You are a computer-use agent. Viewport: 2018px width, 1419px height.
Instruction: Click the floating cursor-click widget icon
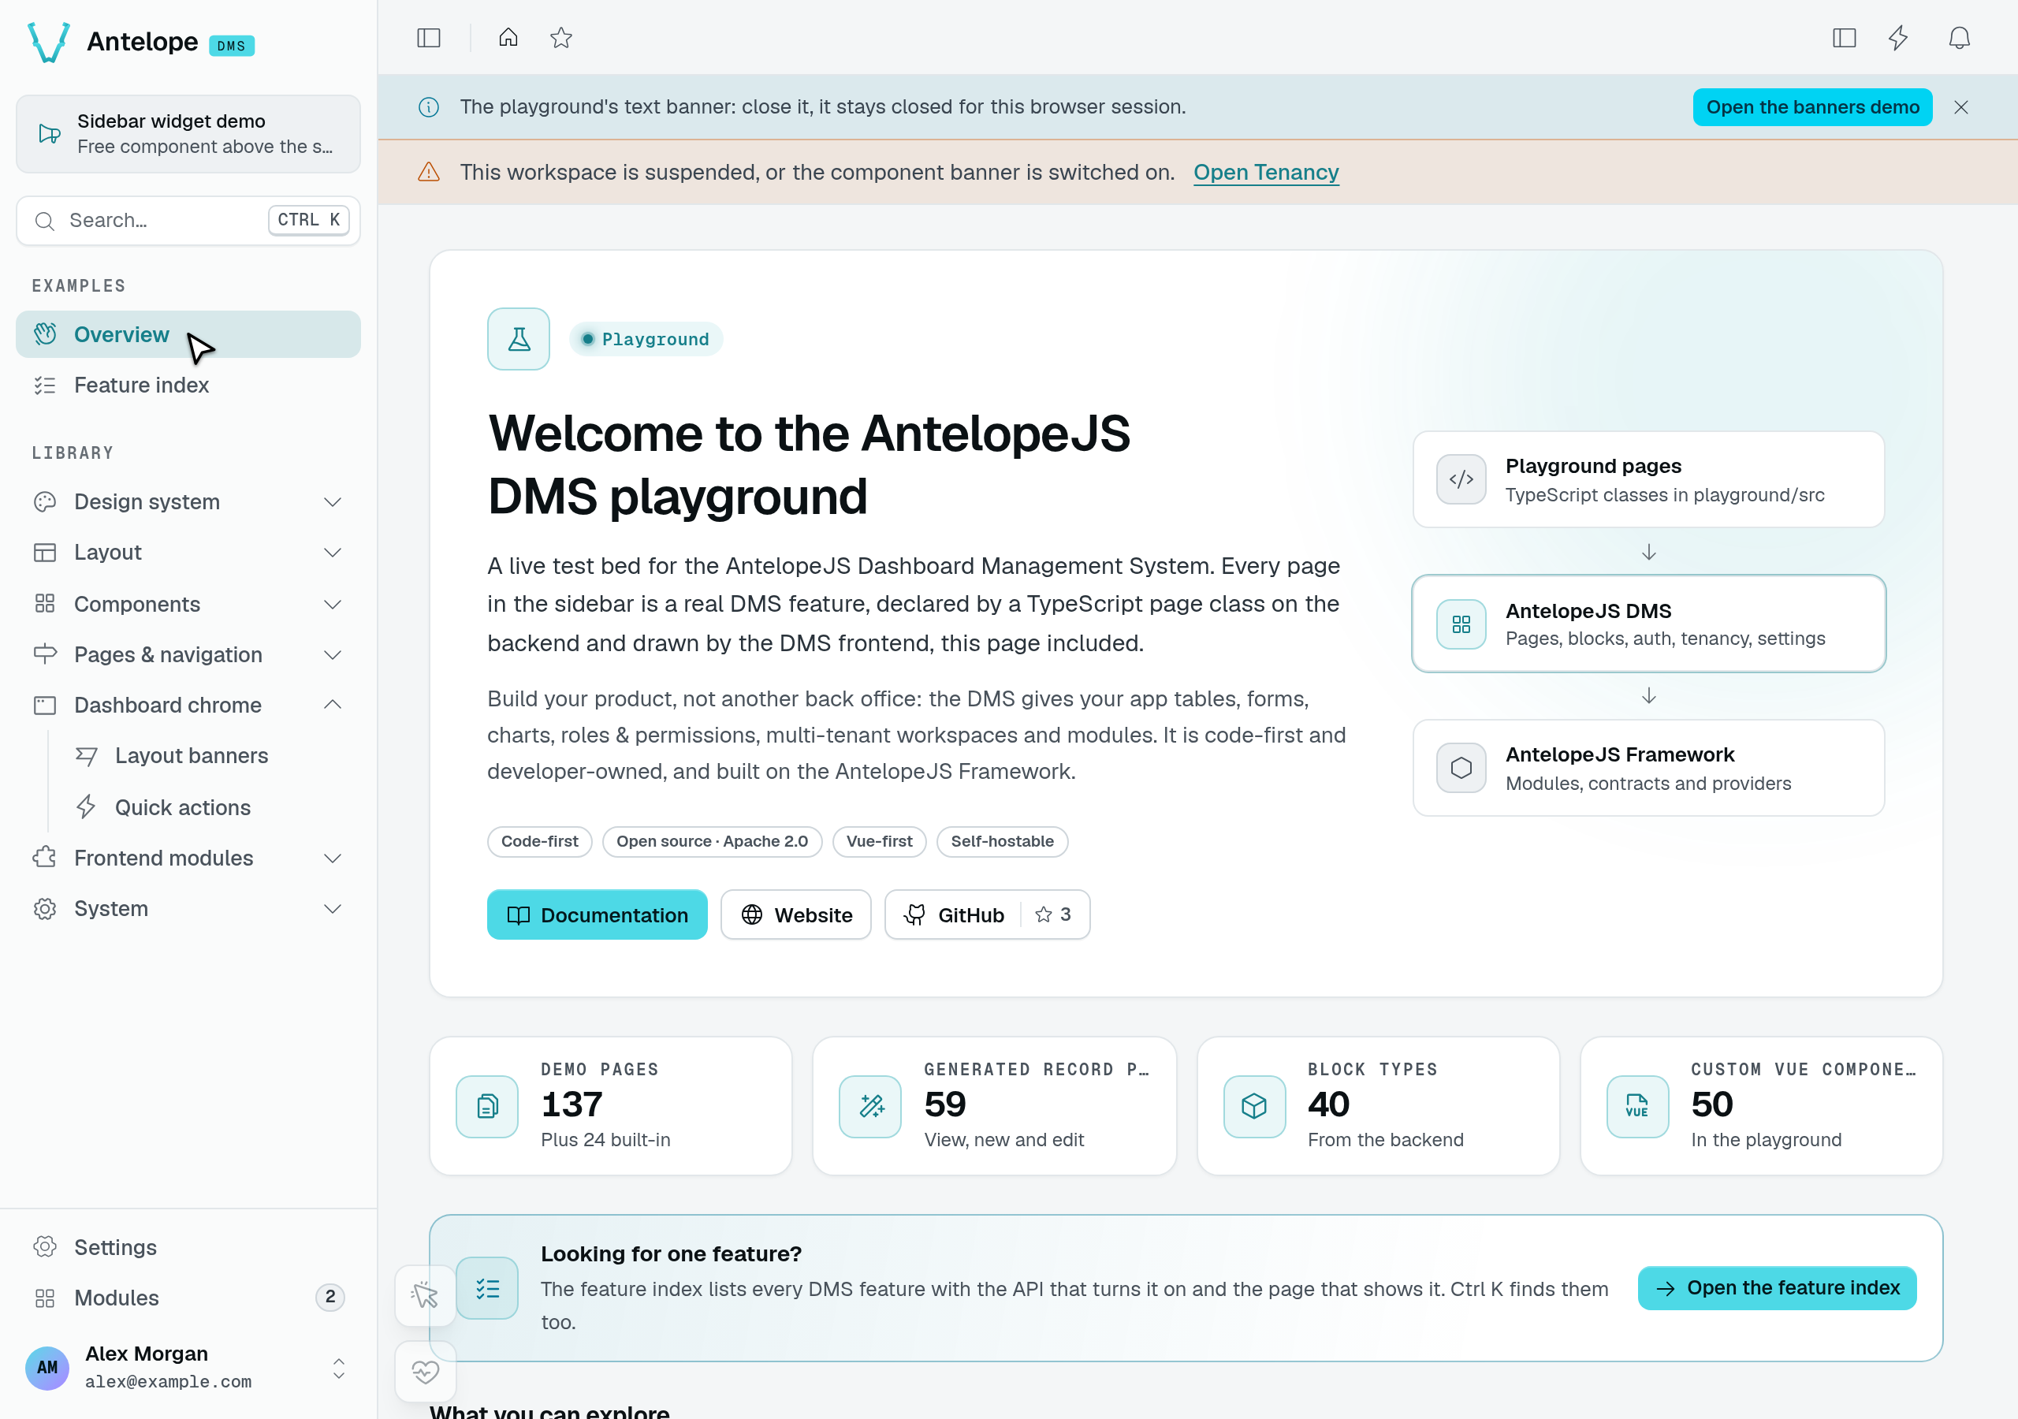point(426,1295)
